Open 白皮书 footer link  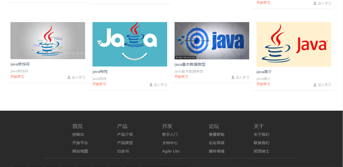point(123,151)
